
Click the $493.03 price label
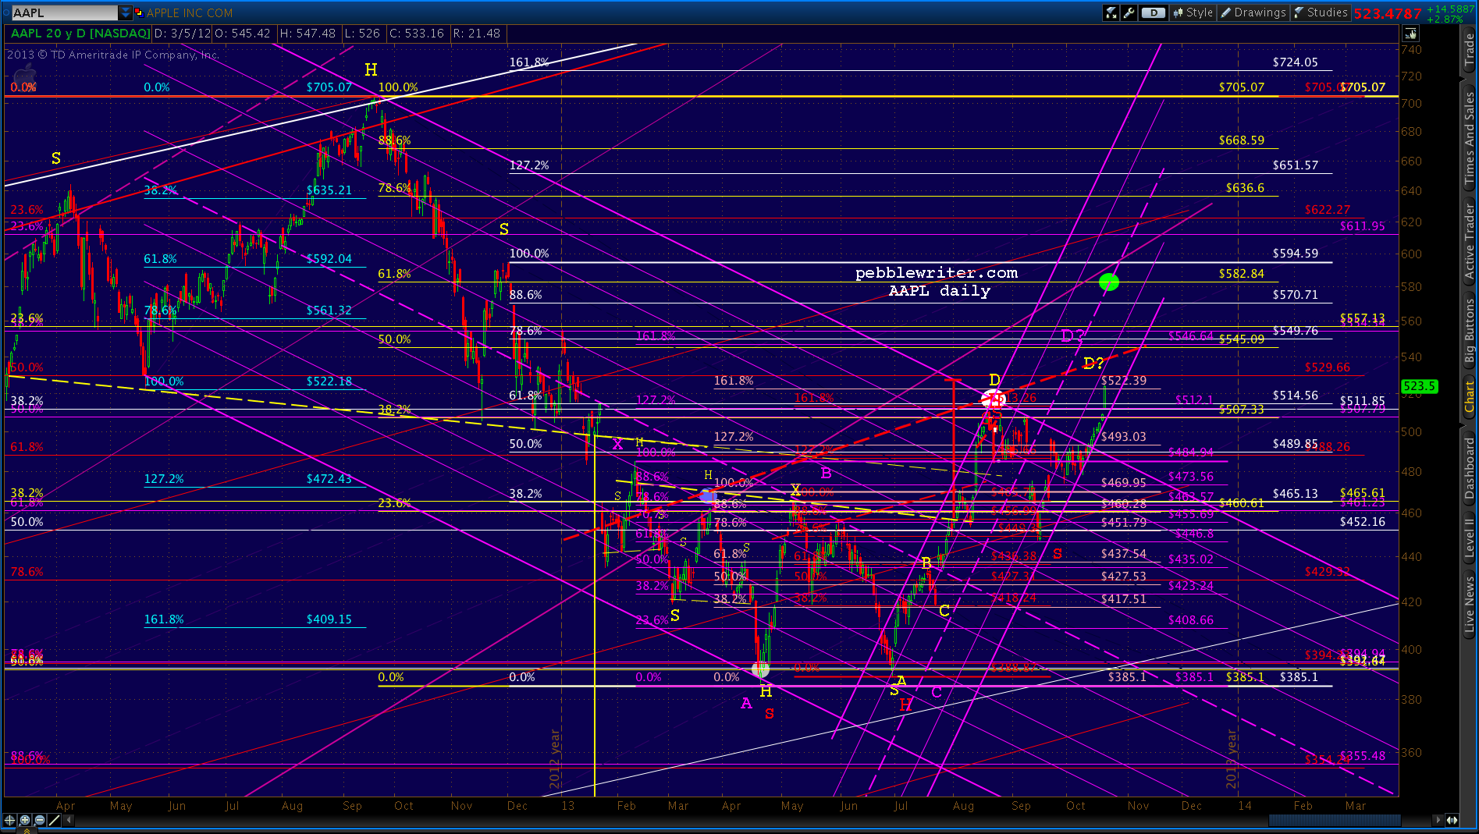pos(1124,437)
